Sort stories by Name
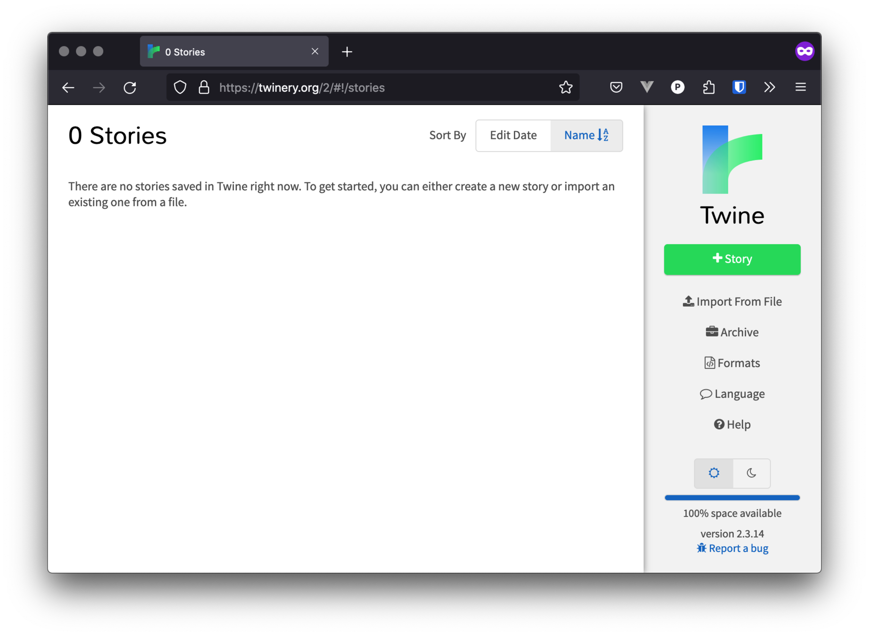 [586, 136]
